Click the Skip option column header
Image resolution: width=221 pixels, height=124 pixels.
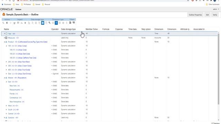[x=146, y=29]
